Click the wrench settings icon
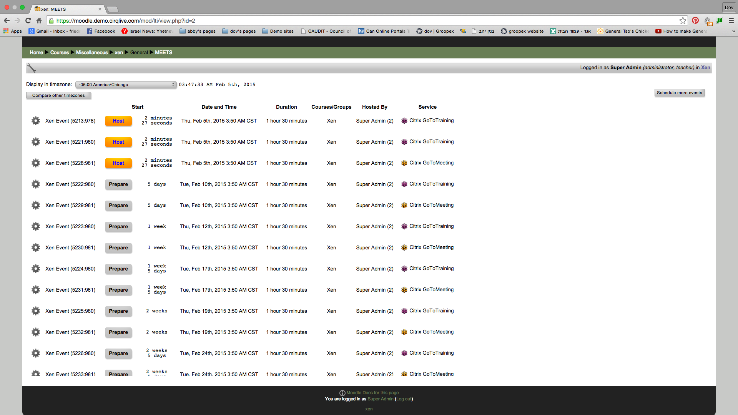738x415 pixels. click(32, 68)
